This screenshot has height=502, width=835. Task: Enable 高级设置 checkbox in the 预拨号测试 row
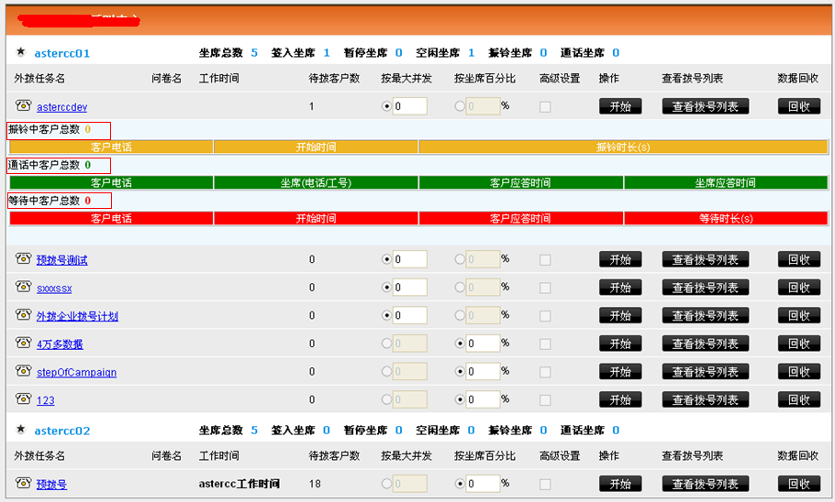[545, 260]
